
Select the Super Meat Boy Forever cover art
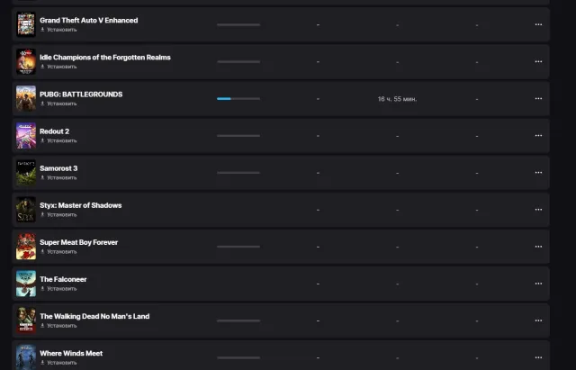tap(26, 247)
